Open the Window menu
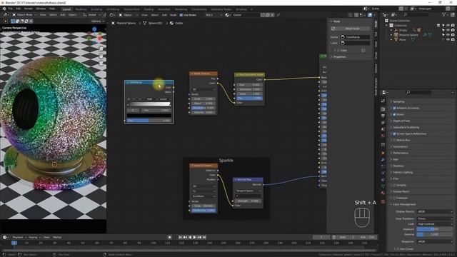 (41, 9)
